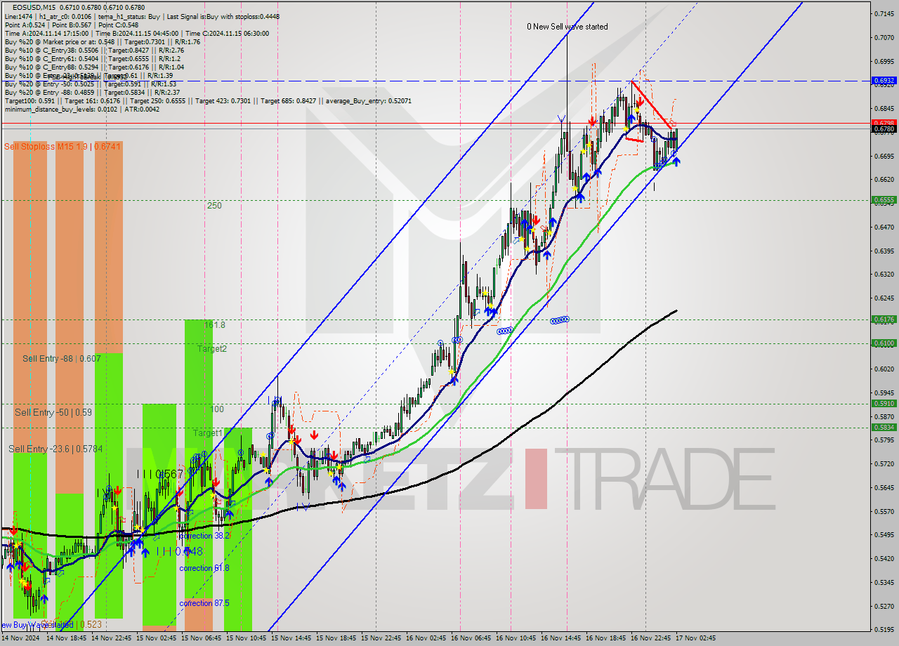Click the '100' Fibonacci level label
The width and height of the screenshot is (899, 646).
217,409
